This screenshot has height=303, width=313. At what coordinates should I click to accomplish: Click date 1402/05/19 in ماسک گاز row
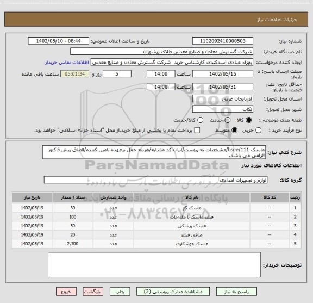[32, 208]
